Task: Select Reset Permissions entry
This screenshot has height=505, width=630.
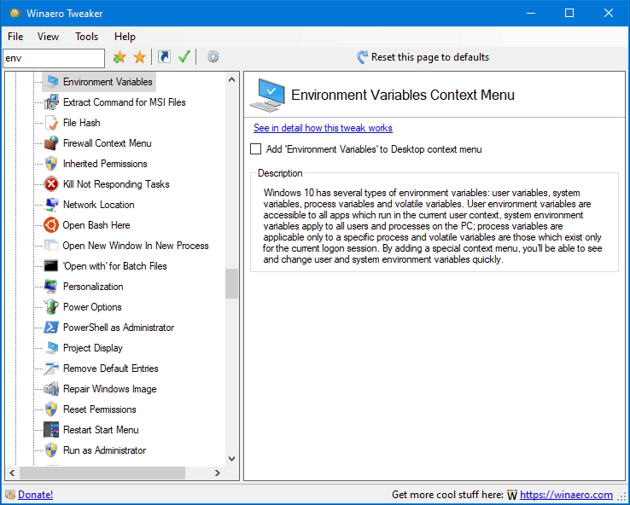Action: (100, 409)
